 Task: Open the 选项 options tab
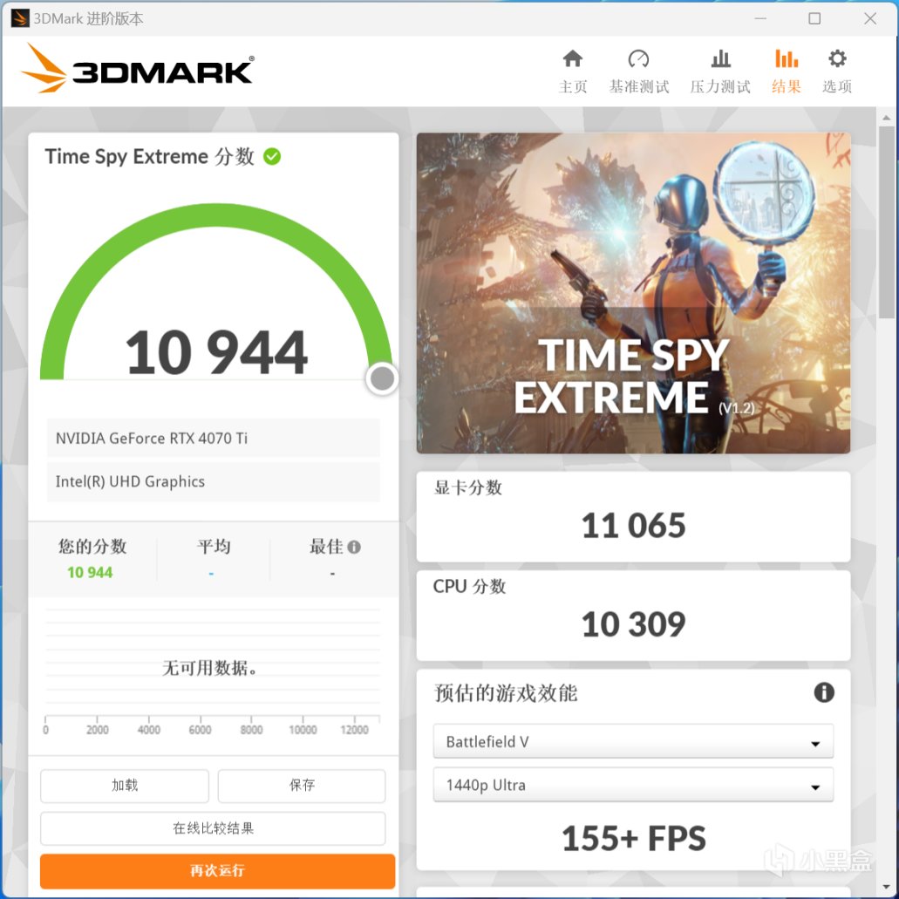pyautogui.click(x=837, y=72)
